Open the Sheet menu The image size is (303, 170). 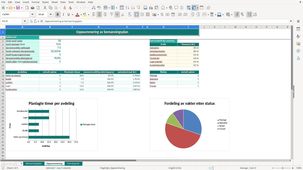click(x=55, y=2)
